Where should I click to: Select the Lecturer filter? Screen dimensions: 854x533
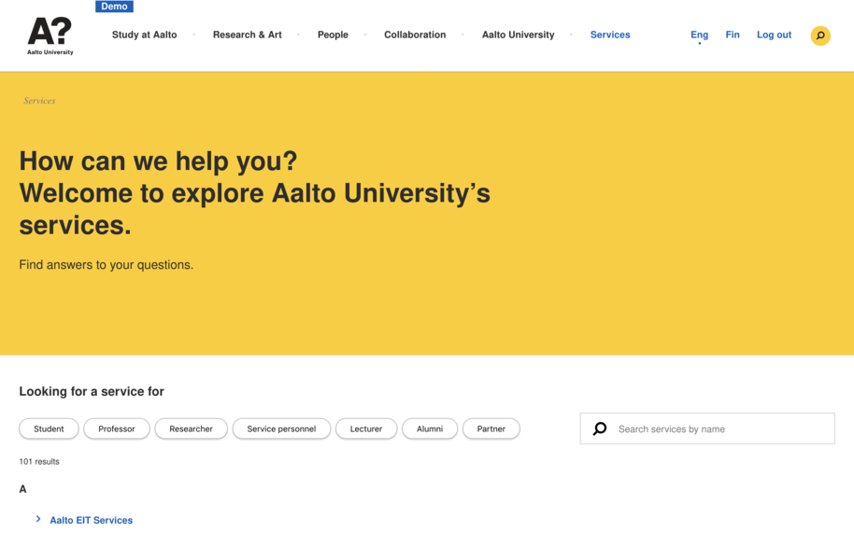[x=366, y=428]
